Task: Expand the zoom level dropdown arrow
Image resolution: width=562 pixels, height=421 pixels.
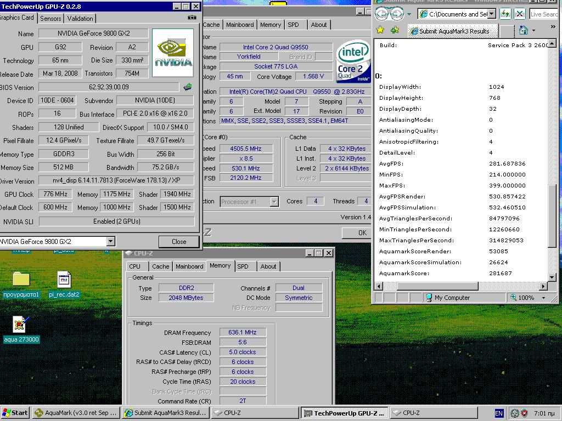Action: click(x=543, y=298)
